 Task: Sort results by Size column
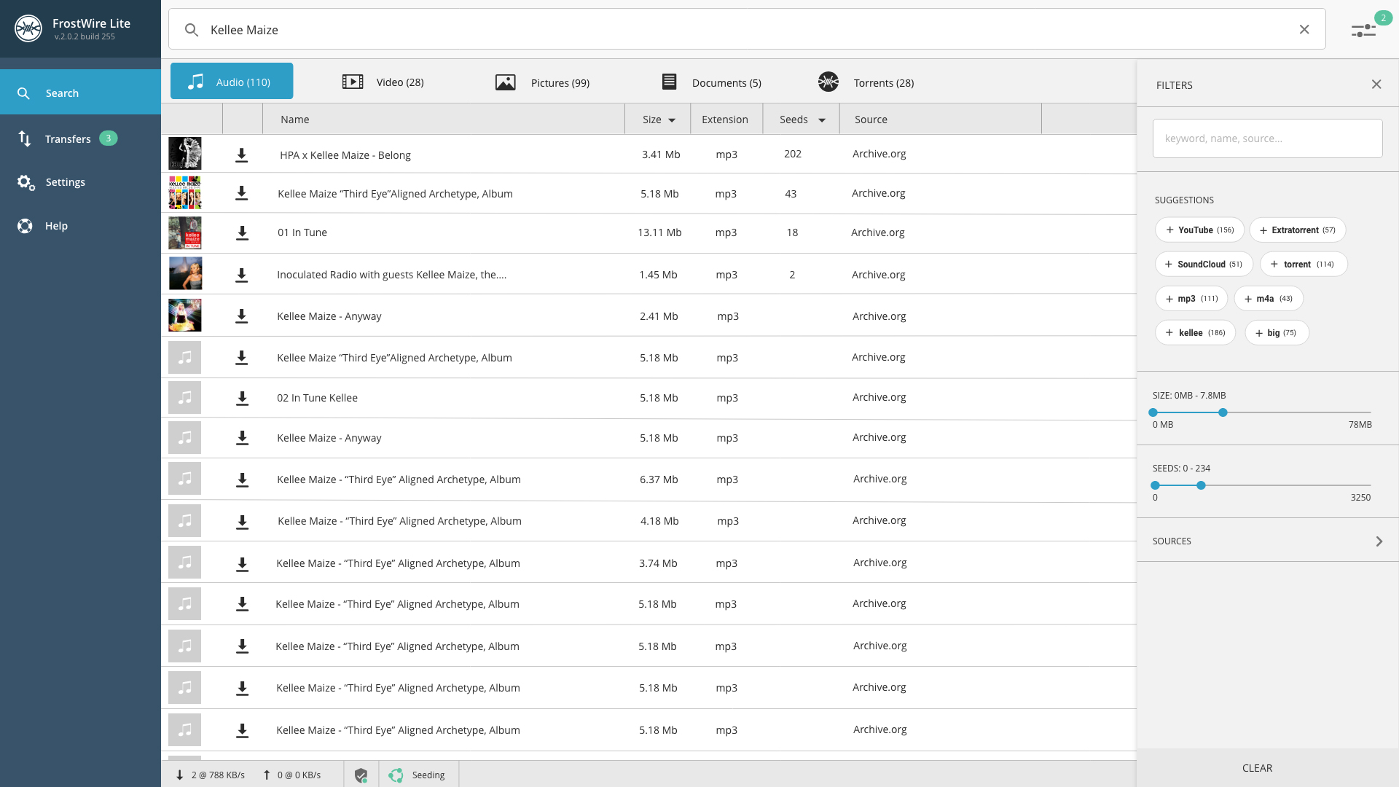(658, 120)
